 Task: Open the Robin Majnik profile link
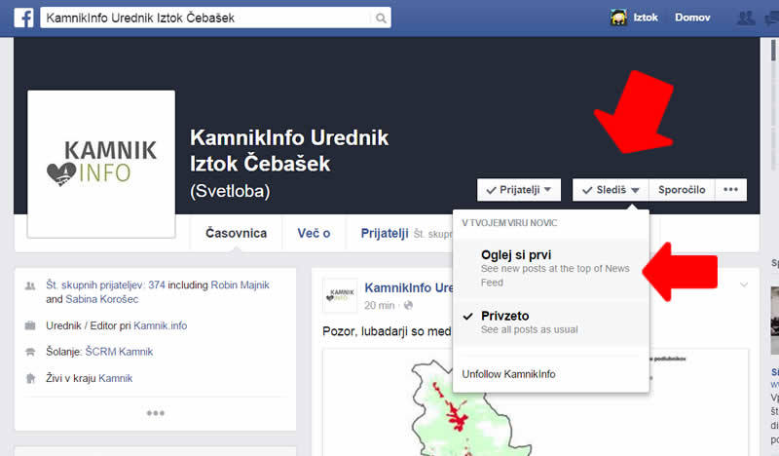coord(240,285)
